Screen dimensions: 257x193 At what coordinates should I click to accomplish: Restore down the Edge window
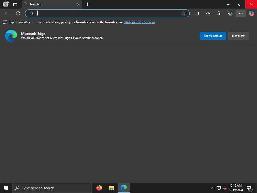point(239,4)
